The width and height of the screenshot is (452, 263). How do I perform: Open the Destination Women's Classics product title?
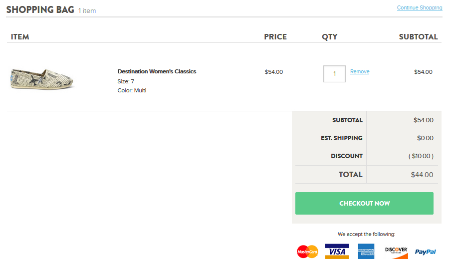(157, 71)
